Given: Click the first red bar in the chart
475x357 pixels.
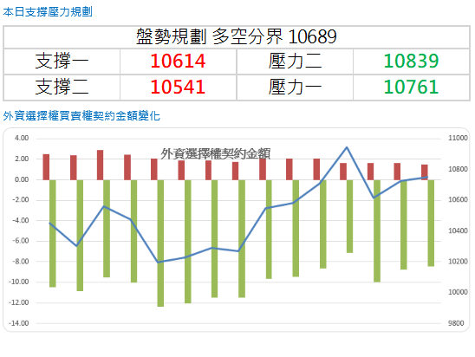Looking at the screenshot, I should click(46, 167).
